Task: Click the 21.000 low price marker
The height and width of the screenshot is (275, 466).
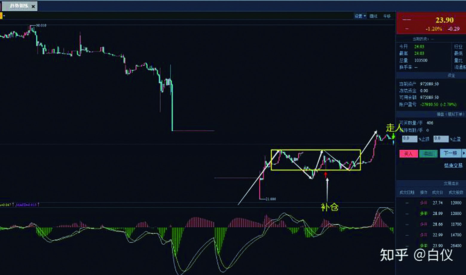Action: point(271,199)
